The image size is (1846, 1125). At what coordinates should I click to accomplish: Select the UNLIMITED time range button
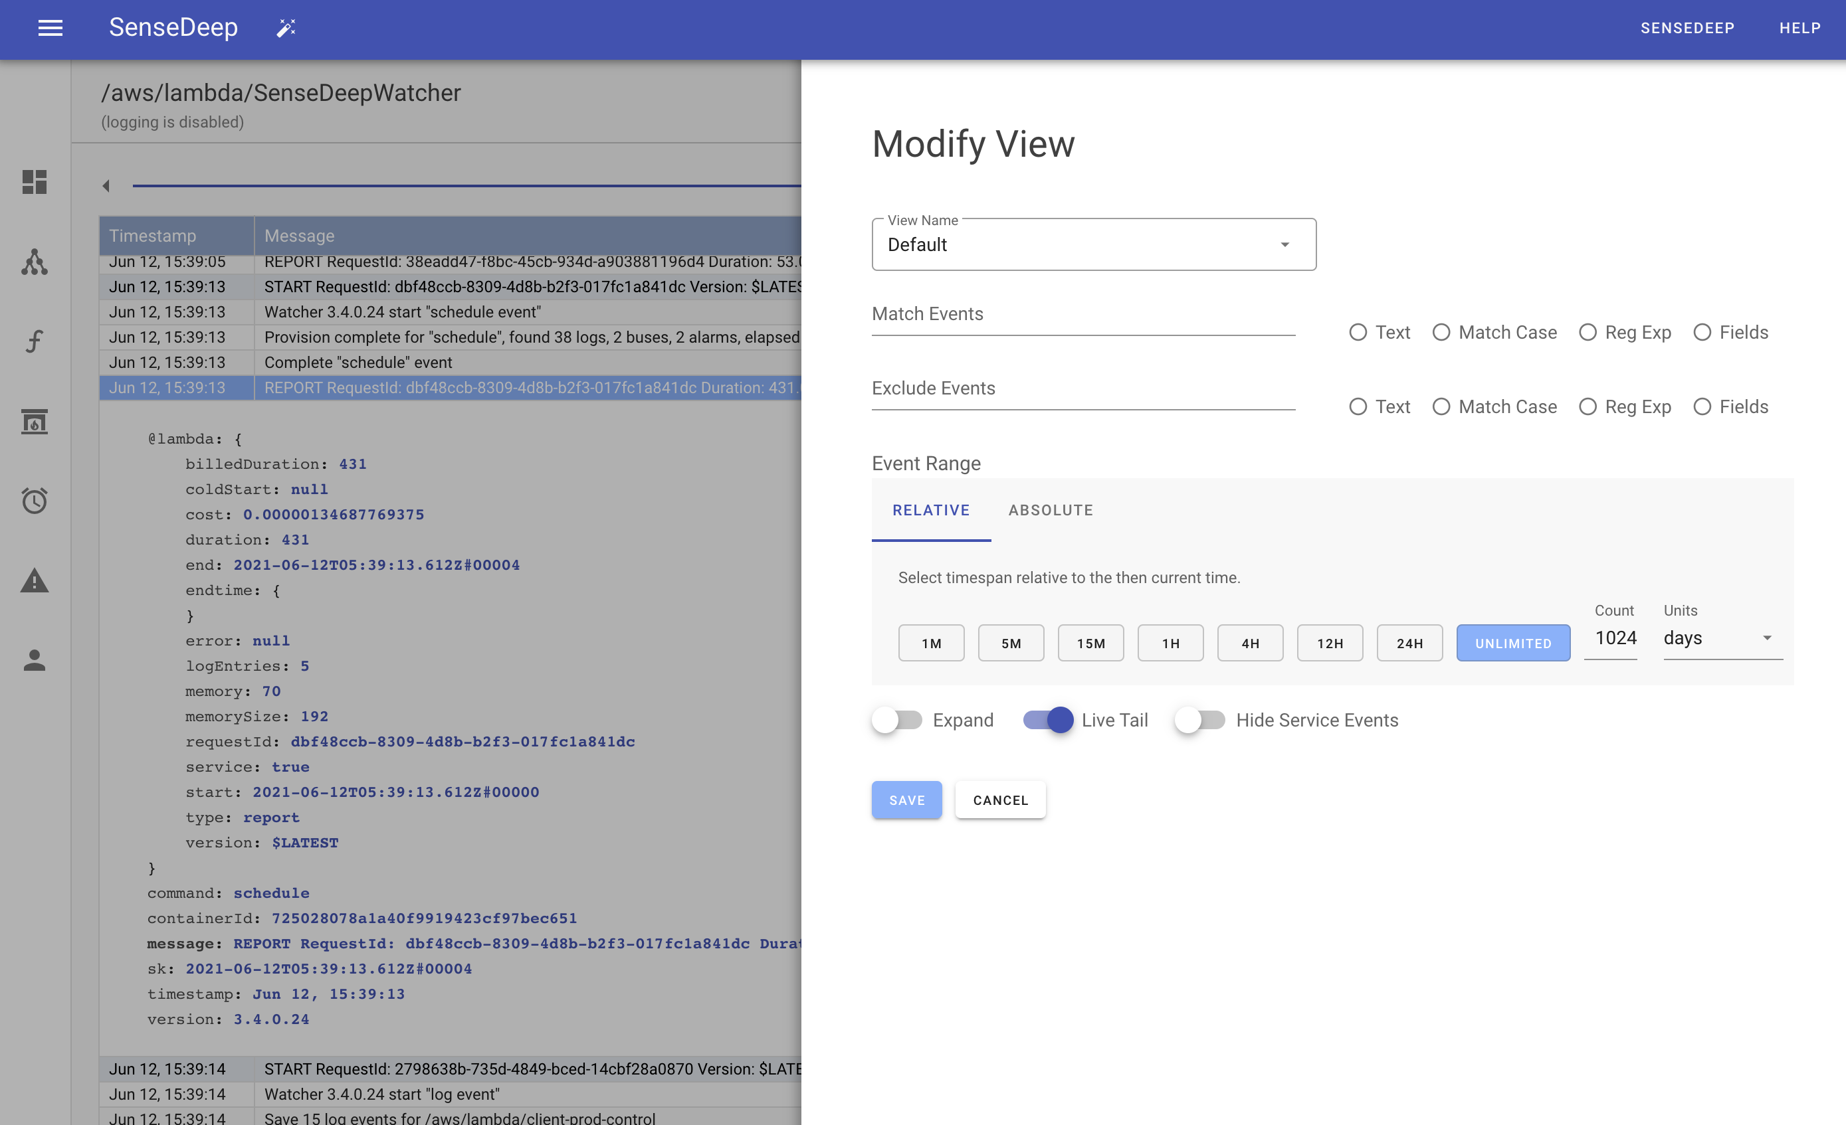[1512, 643]
